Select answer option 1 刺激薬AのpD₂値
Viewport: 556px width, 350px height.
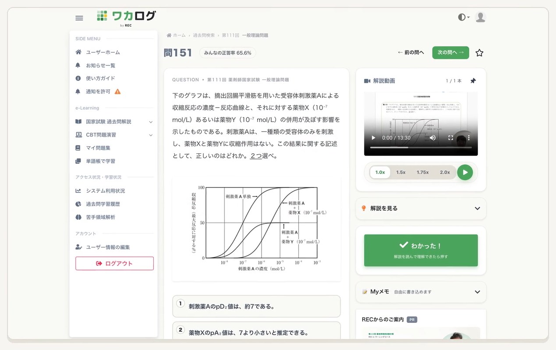256,306
